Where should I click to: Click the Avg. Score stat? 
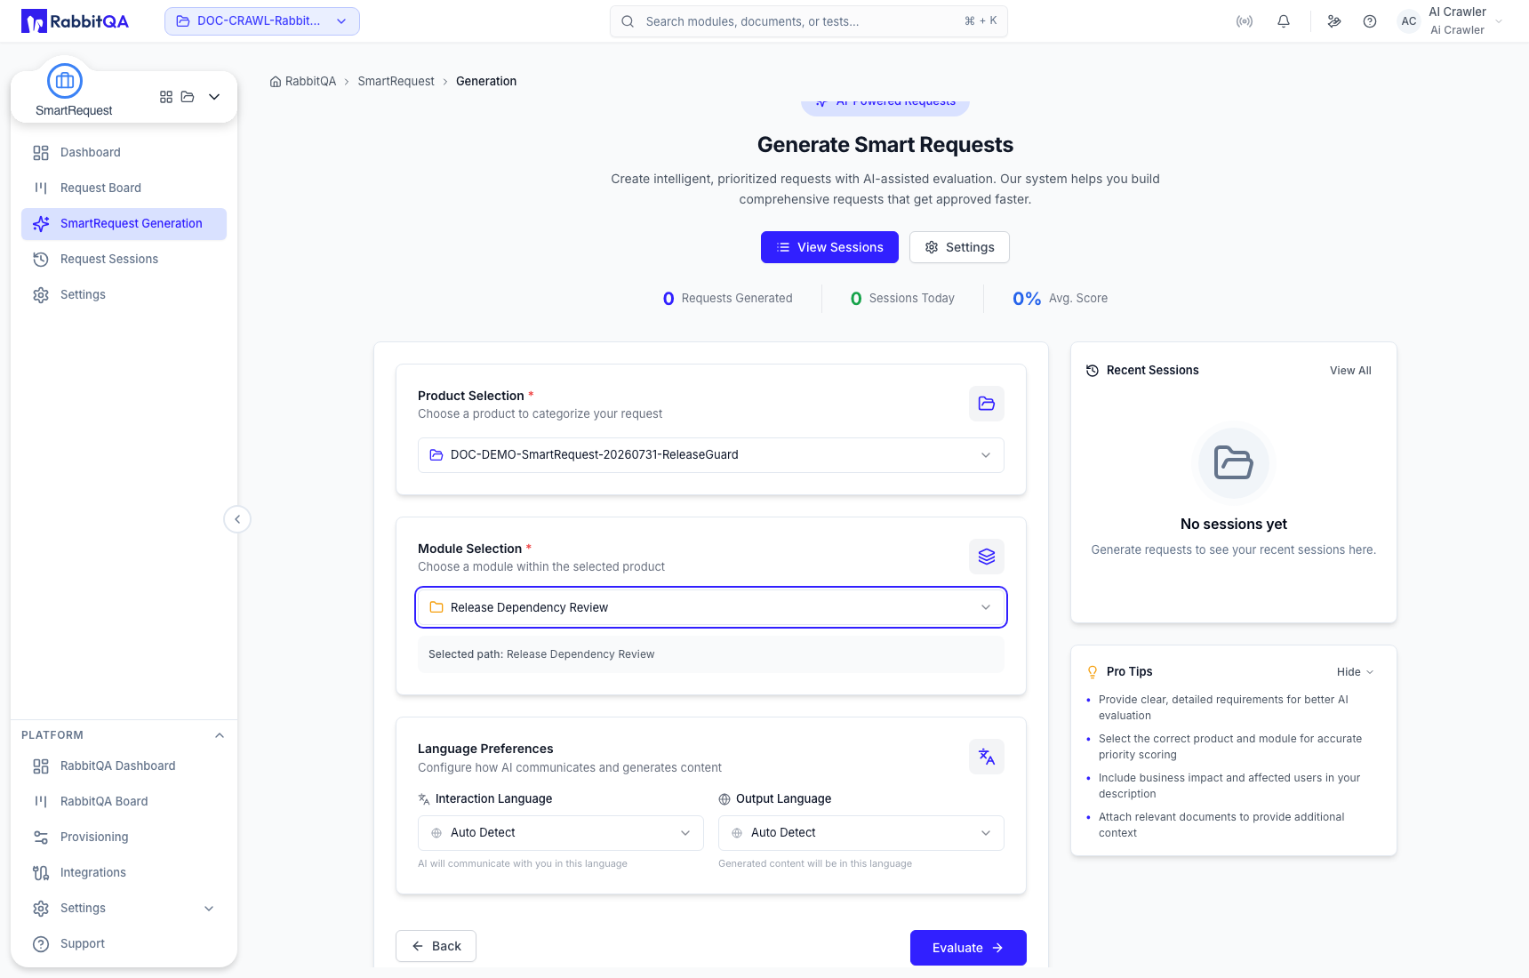click(1061, 299)
